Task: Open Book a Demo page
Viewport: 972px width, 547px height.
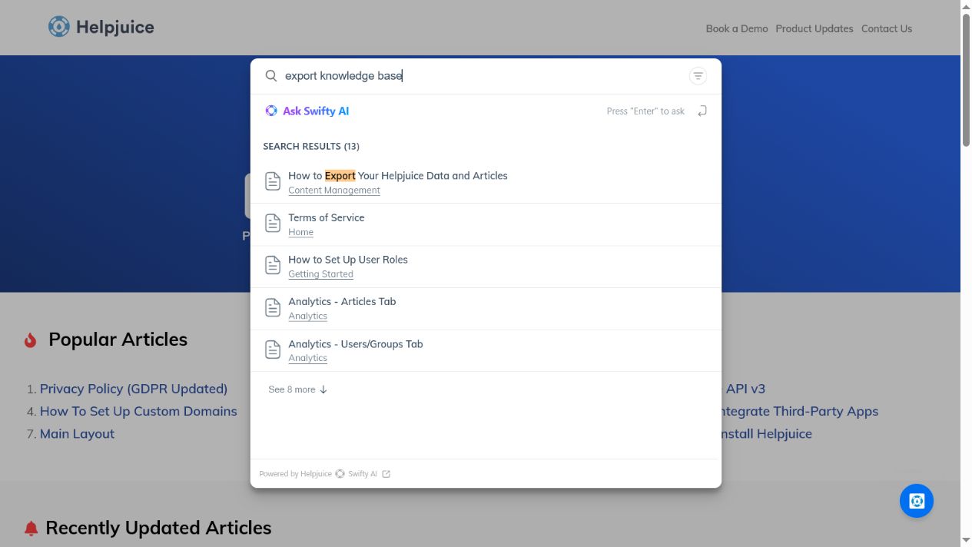Action: click(x=737, y=28)
